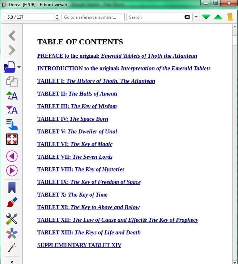Increase font size with green-arrow A icon
The width and height of the screenshot is (238, 264).
(x=12, y=96)
